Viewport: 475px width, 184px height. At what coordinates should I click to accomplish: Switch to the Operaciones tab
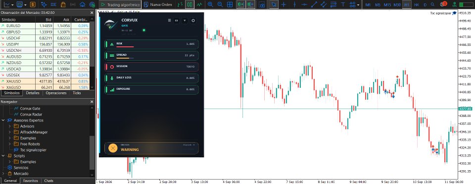(56, 93)
